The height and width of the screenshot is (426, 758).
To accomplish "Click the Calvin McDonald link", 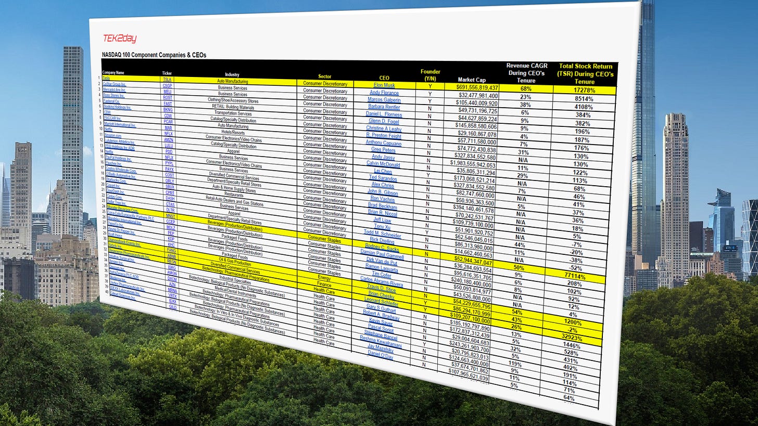I will [383, 164].
